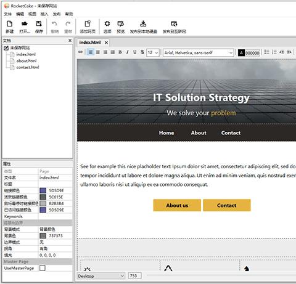Expand the Arial font family dropdown
This screenshot has height=284, width=296.
pyautogui.click(x=199, y=53)
